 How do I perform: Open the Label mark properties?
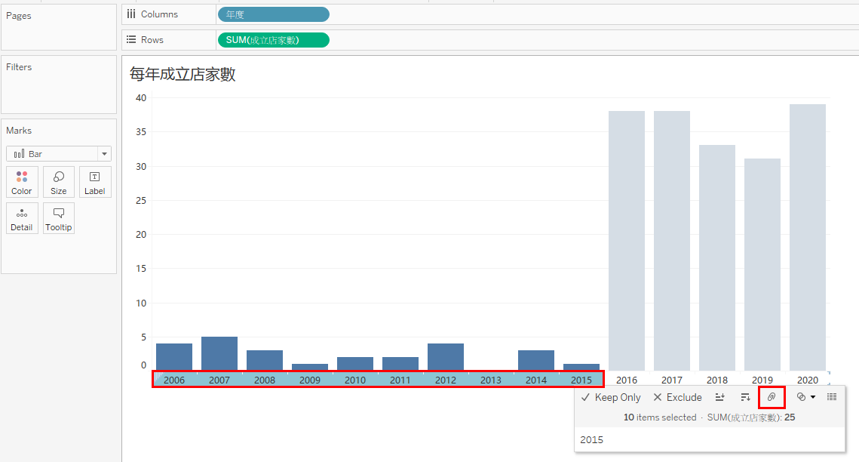pyautogui.click(x=94, y=181)
